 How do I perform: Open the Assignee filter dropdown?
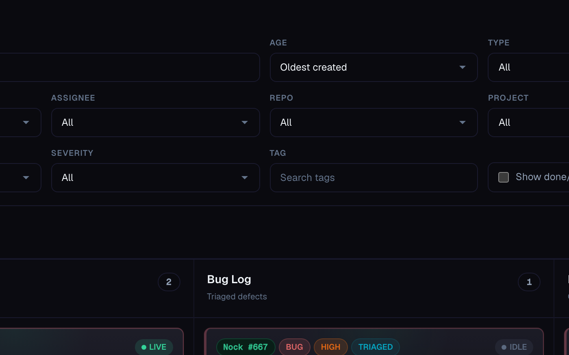point(155,123)
